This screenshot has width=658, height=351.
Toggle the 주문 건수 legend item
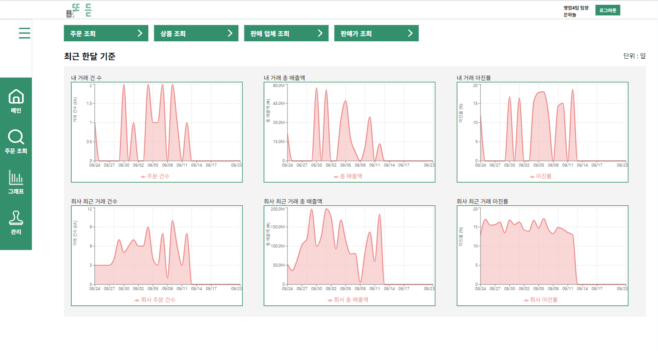click(x=155, y=176)
